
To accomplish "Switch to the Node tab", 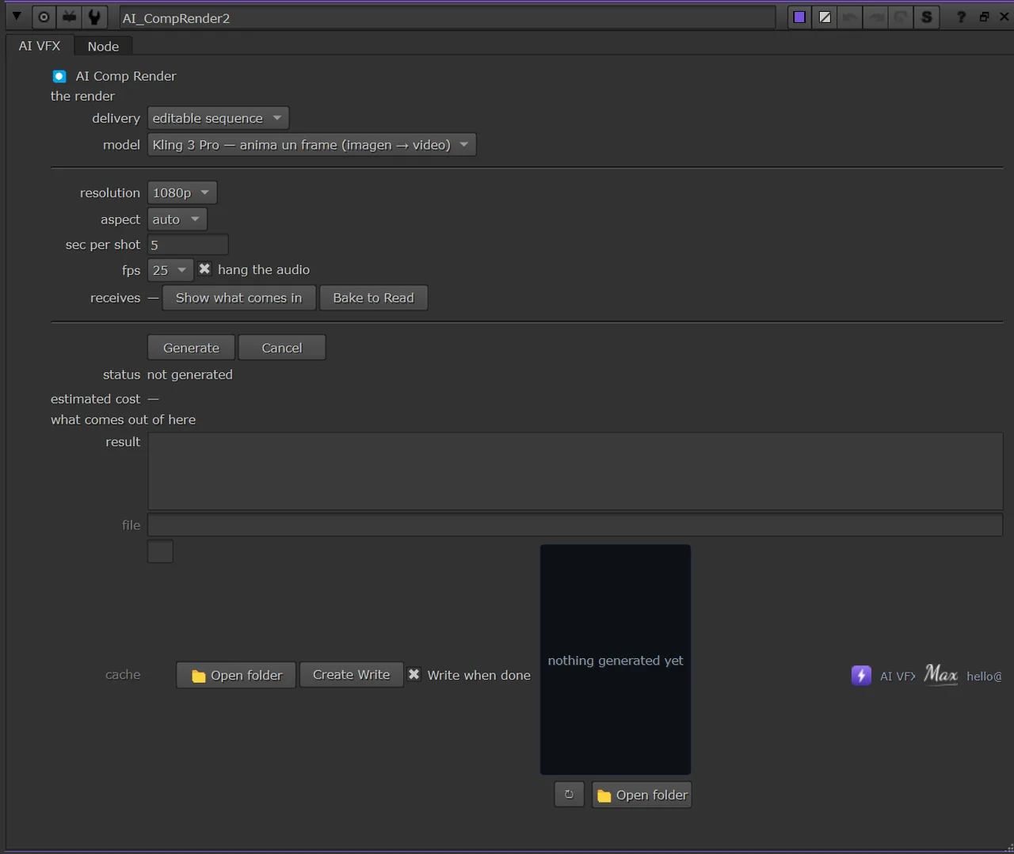I will 103,46.
